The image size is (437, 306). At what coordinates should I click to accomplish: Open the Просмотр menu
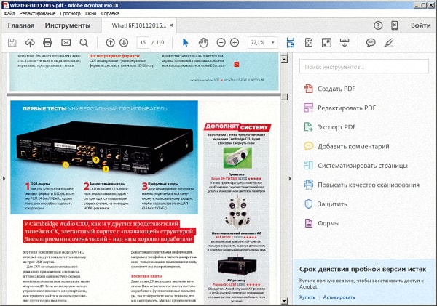70,13
